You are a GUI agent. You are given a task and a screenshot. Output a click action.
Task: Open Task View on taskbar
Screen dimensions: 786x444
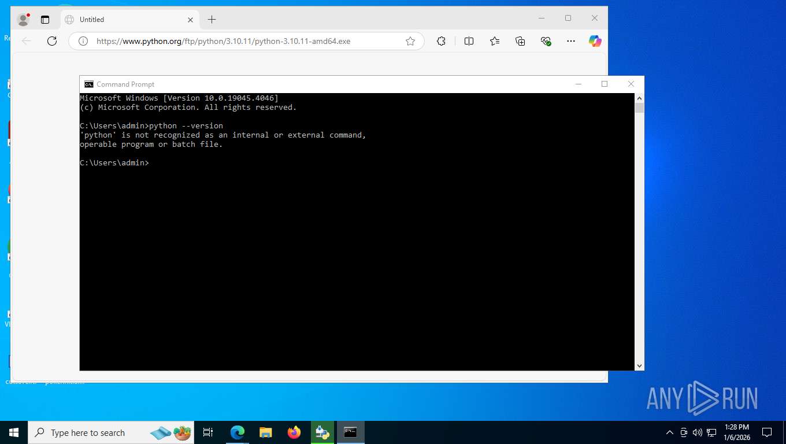(x=208, y=432)
